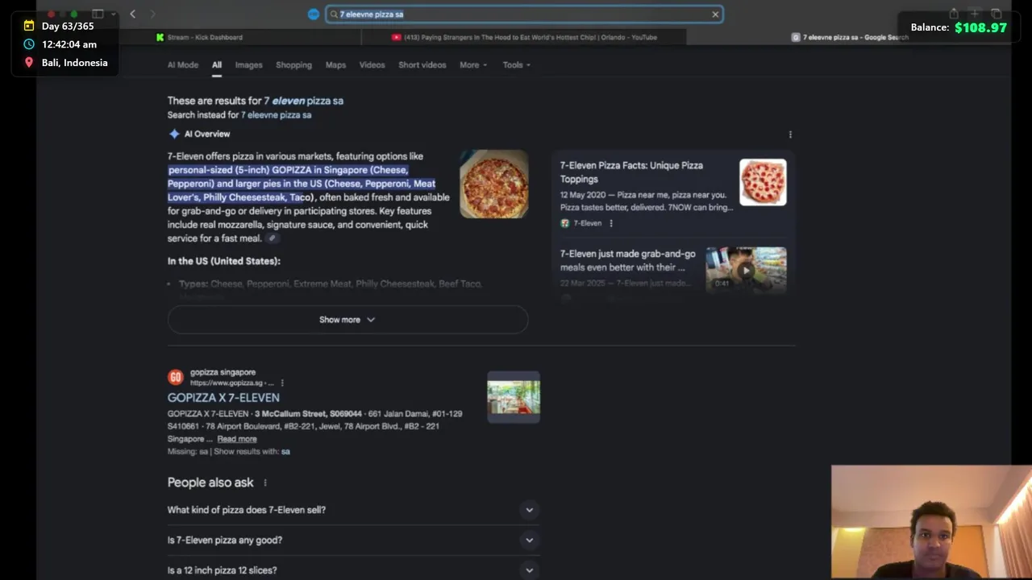
Task: Open the Videos results tab
Action: click(x=372, y=64)
